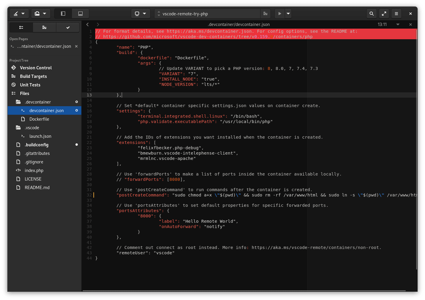Close the devcontainer.json open page
Screen dimensions: 425x300
[x=76, y=46]
